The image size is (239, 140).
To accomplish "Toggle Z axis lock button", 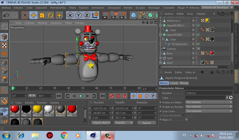I will click(87, 15).
